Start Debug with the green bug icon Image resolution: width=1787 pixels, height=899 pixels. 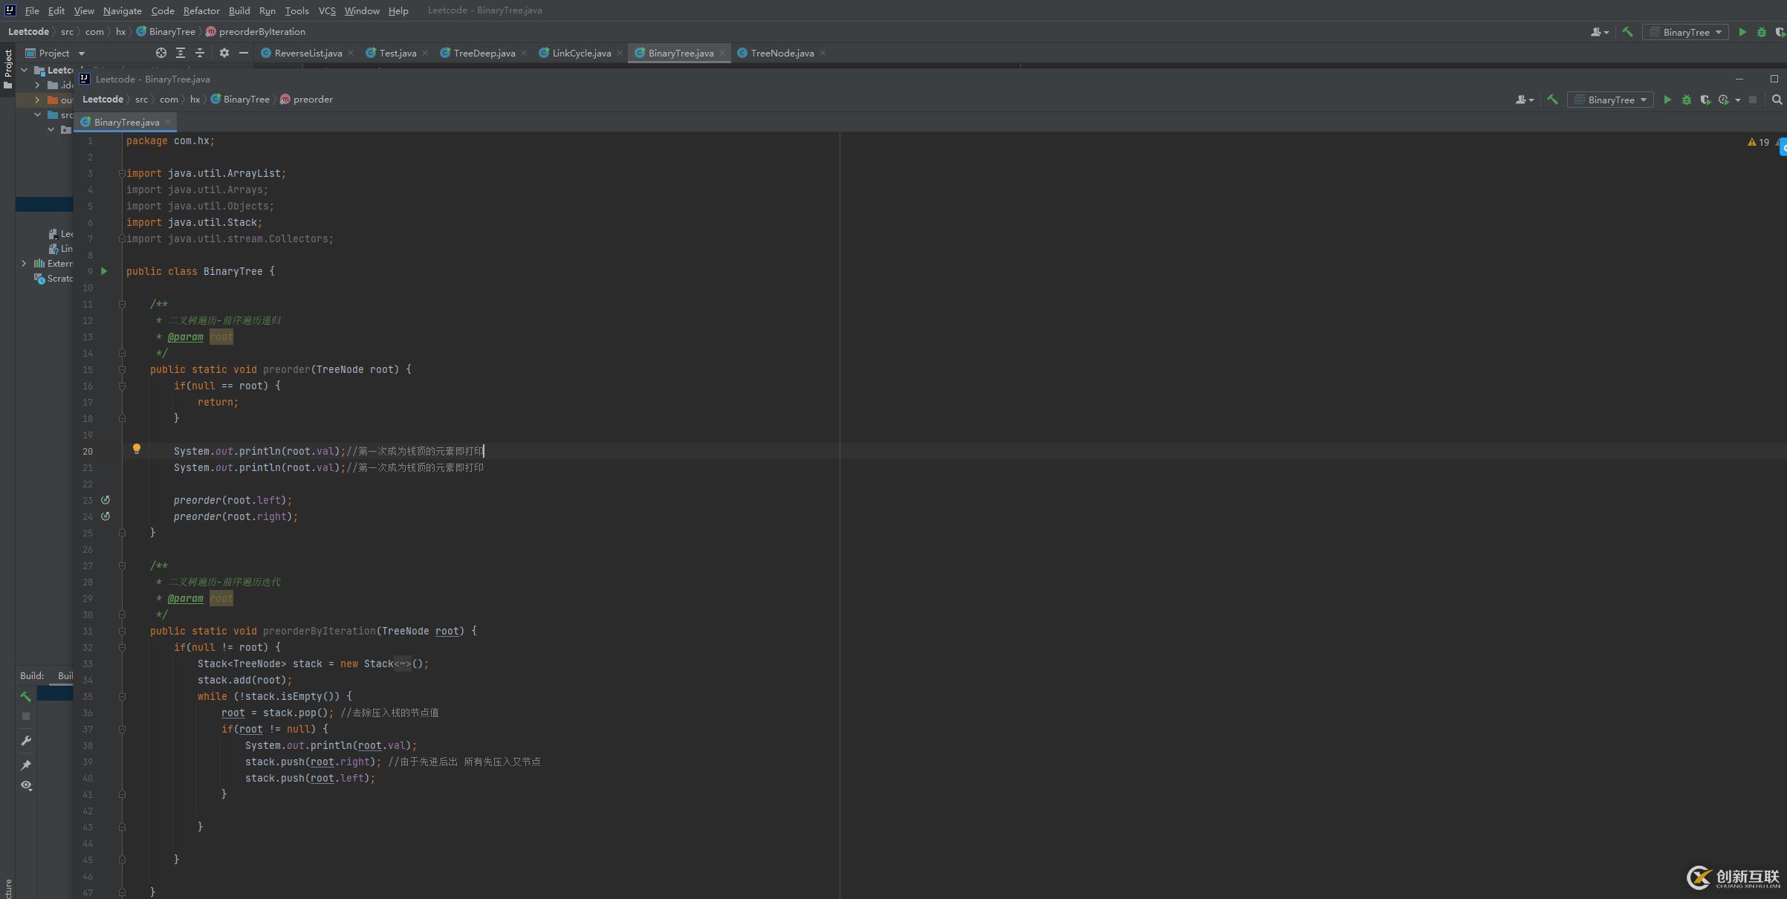[x=1686, y=100]
